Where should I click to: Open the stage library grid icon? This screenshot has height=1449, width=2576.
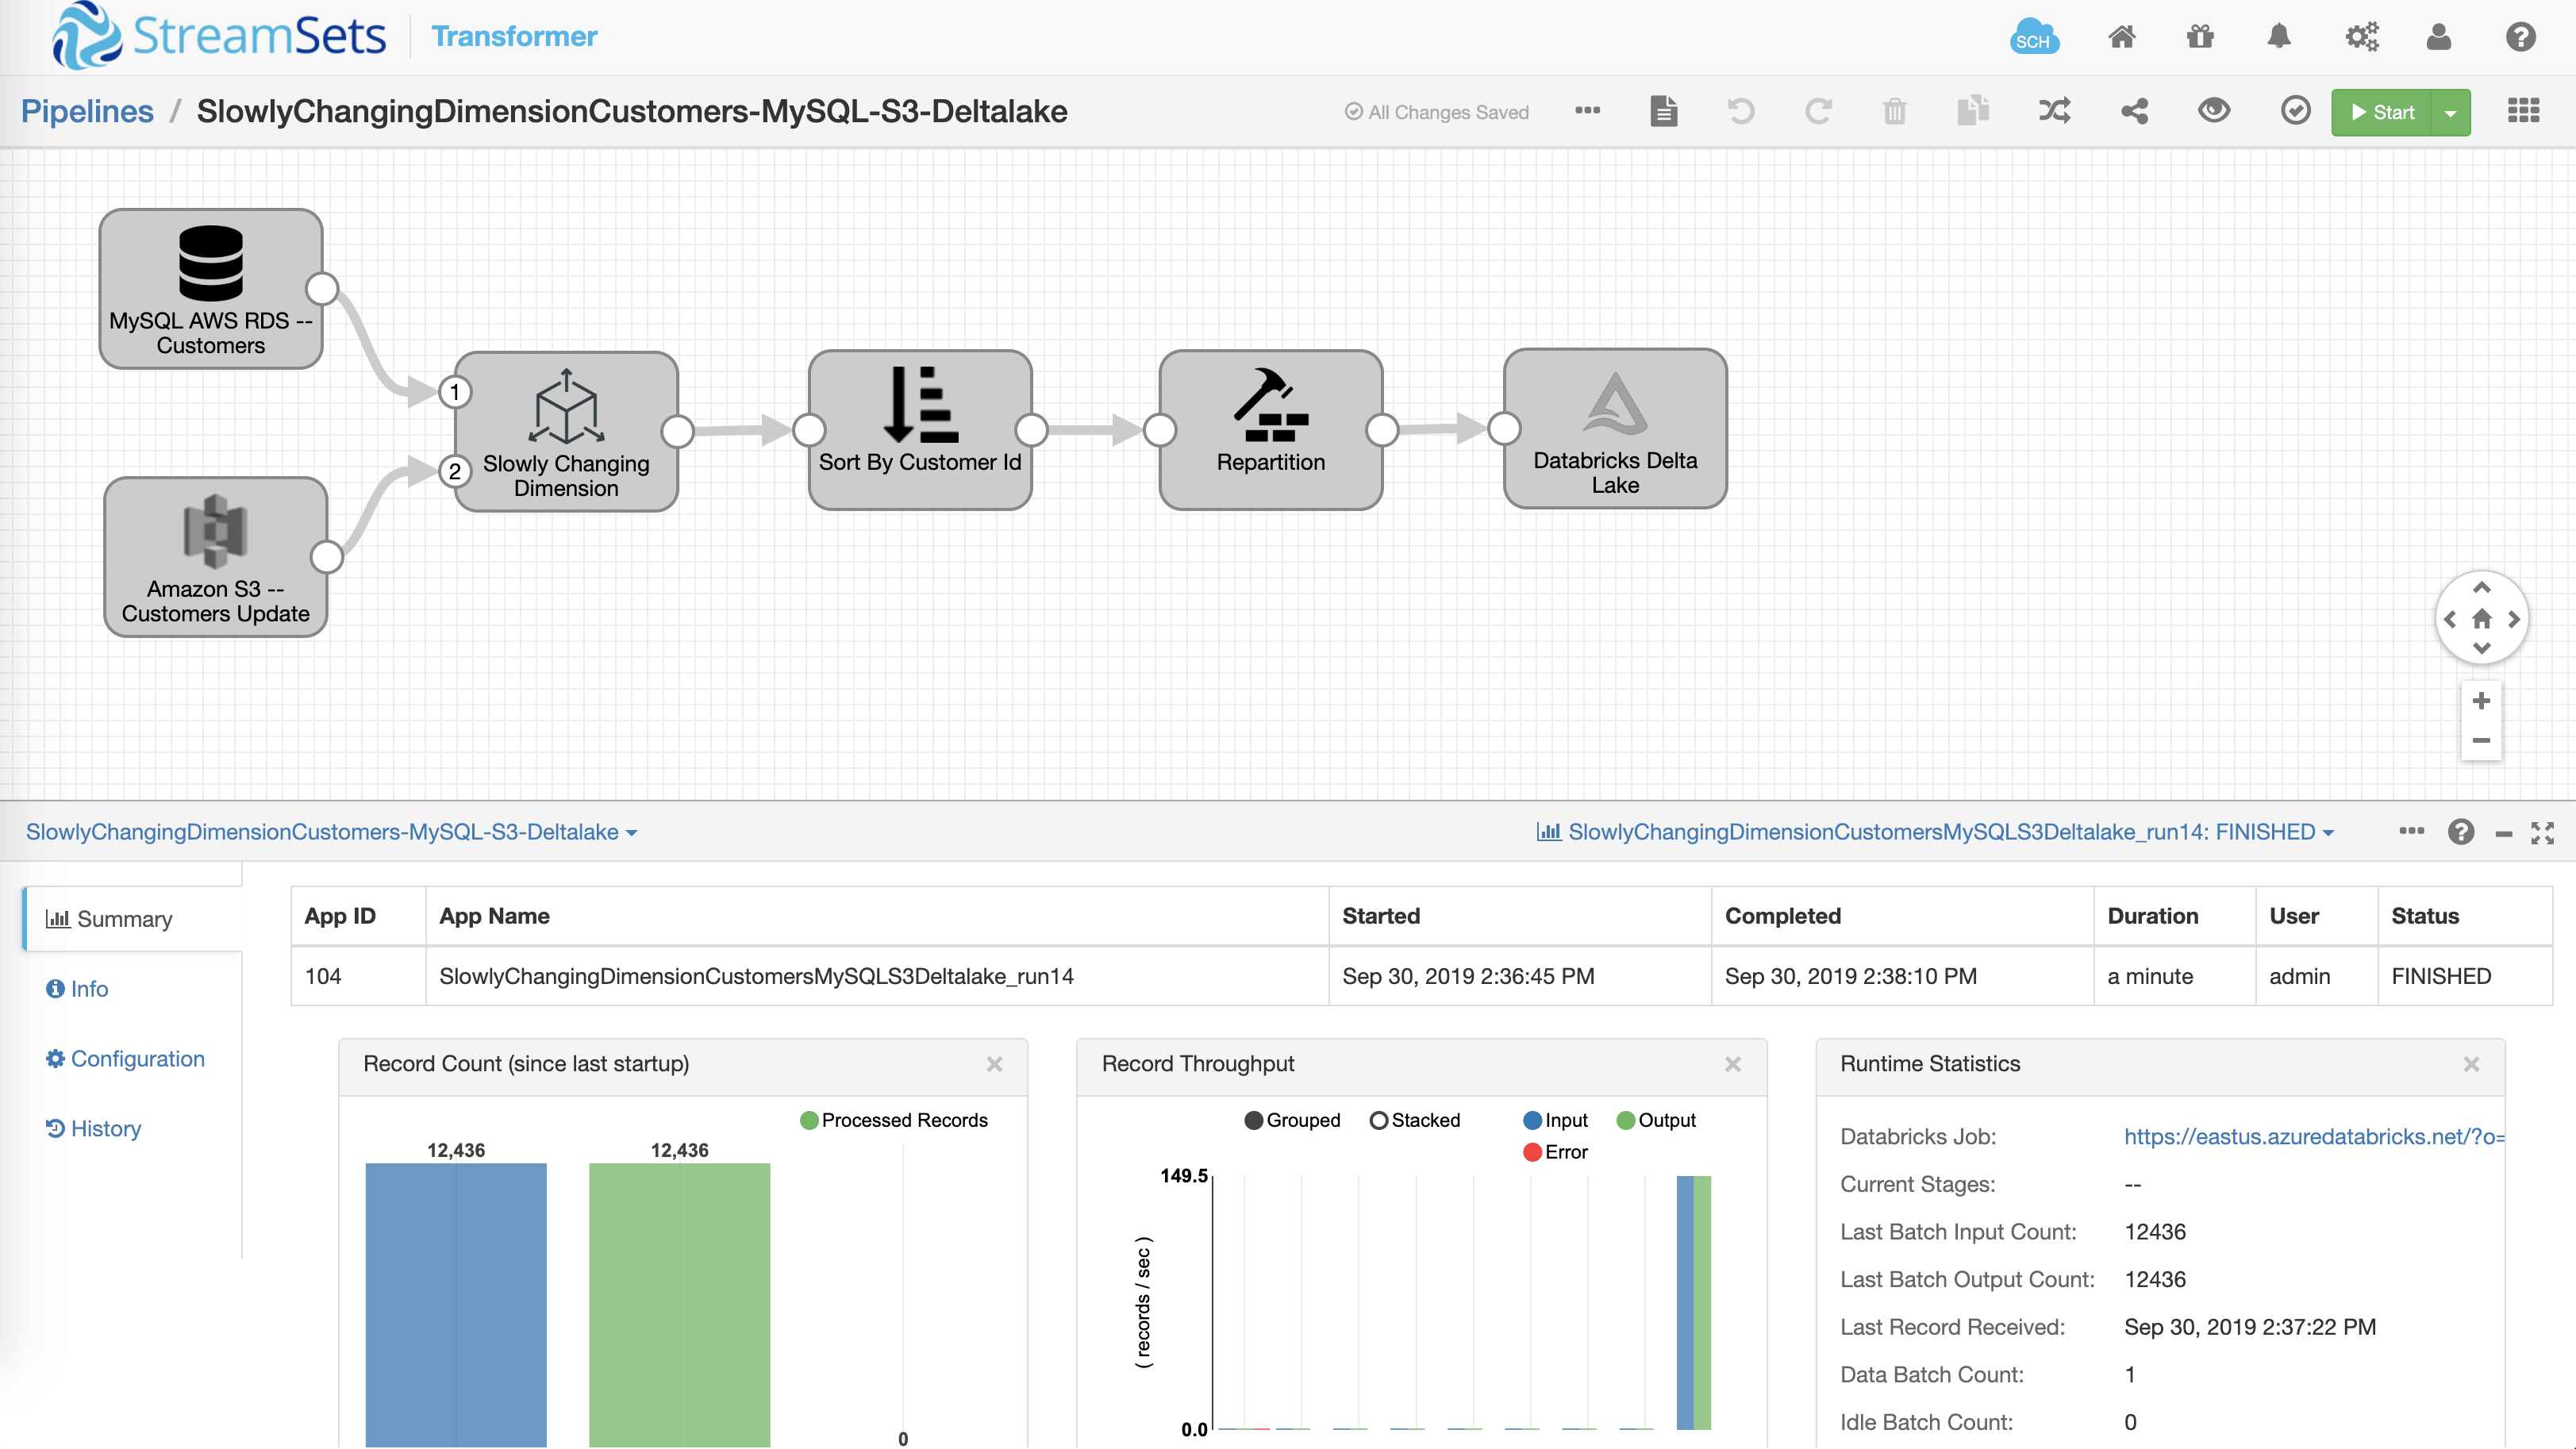[2523, 111]
